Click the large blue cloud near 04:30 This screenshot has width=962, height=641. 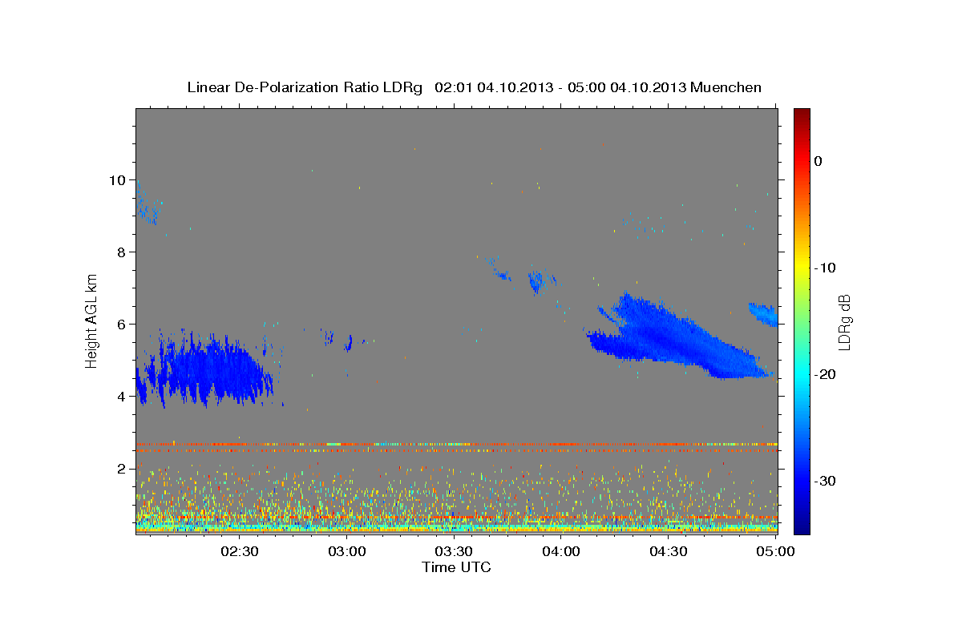pos(677,338)
